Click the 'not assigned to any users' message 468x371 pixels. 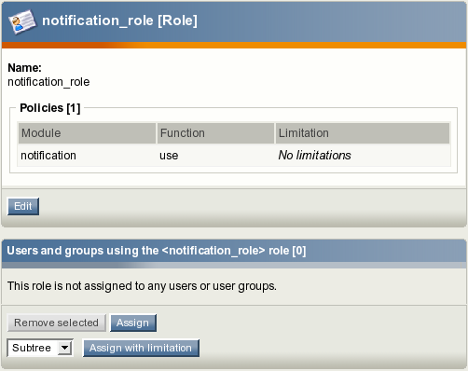142,286
